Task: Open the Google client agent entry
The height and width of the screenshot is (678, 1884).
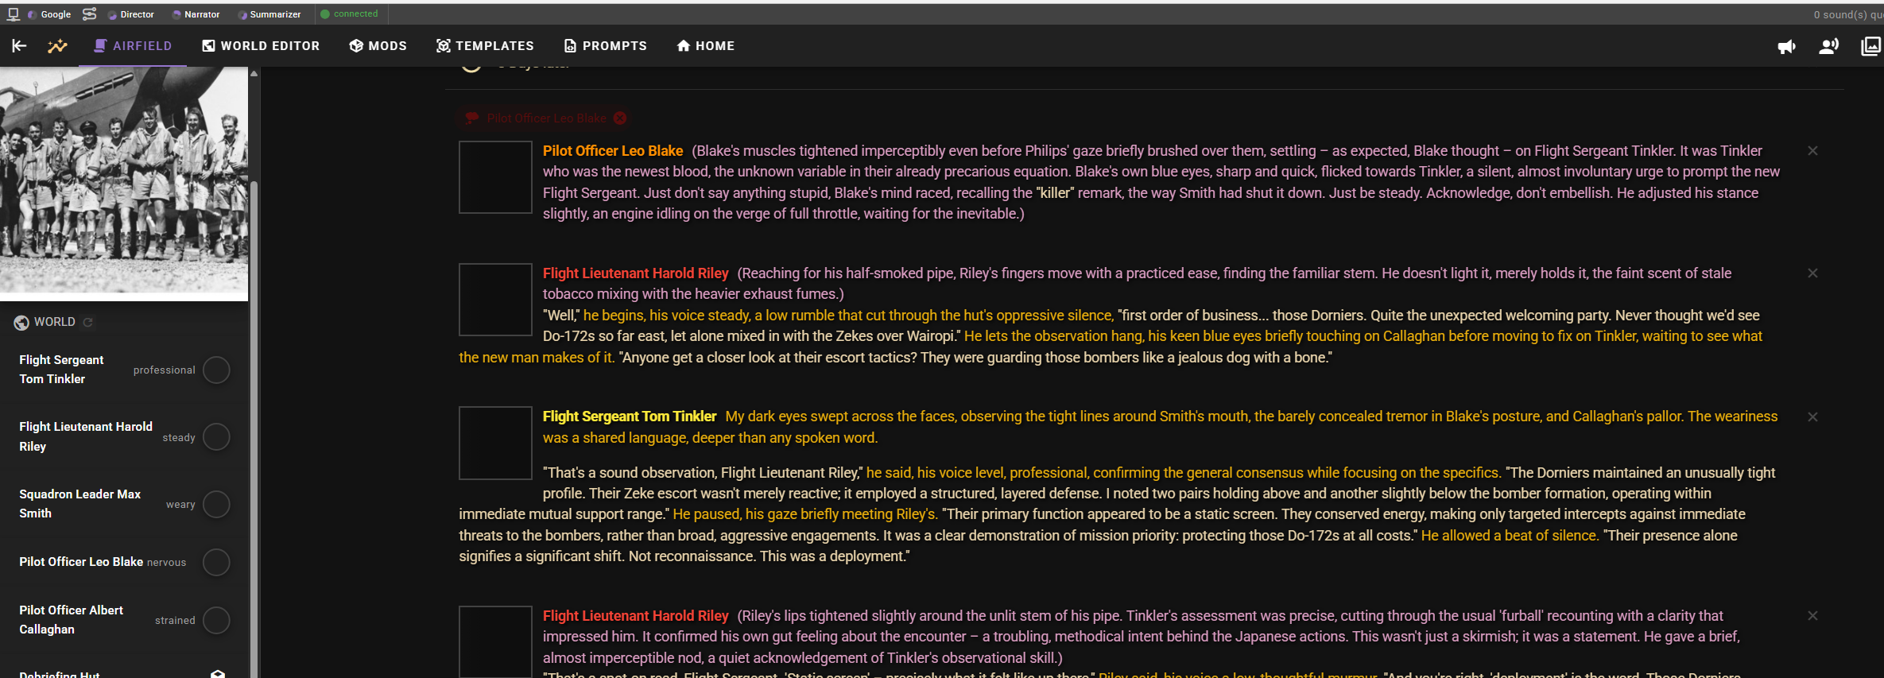Action: click(49, 14)
